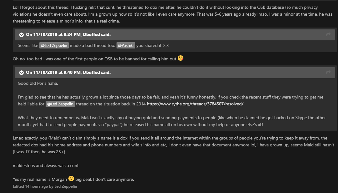Click the 'Lmao exactly, you (Mald)' paragraph
Screen dimensions: 338x193
(173, 145)
